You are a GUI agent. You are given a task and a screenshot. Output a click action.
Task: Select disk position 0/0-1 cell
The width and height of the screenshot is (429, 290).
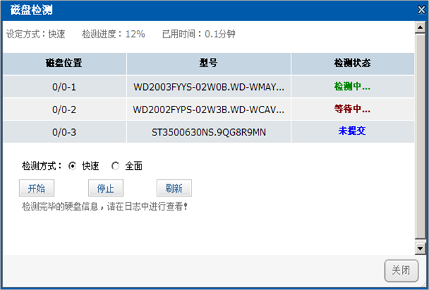[64, 87]
